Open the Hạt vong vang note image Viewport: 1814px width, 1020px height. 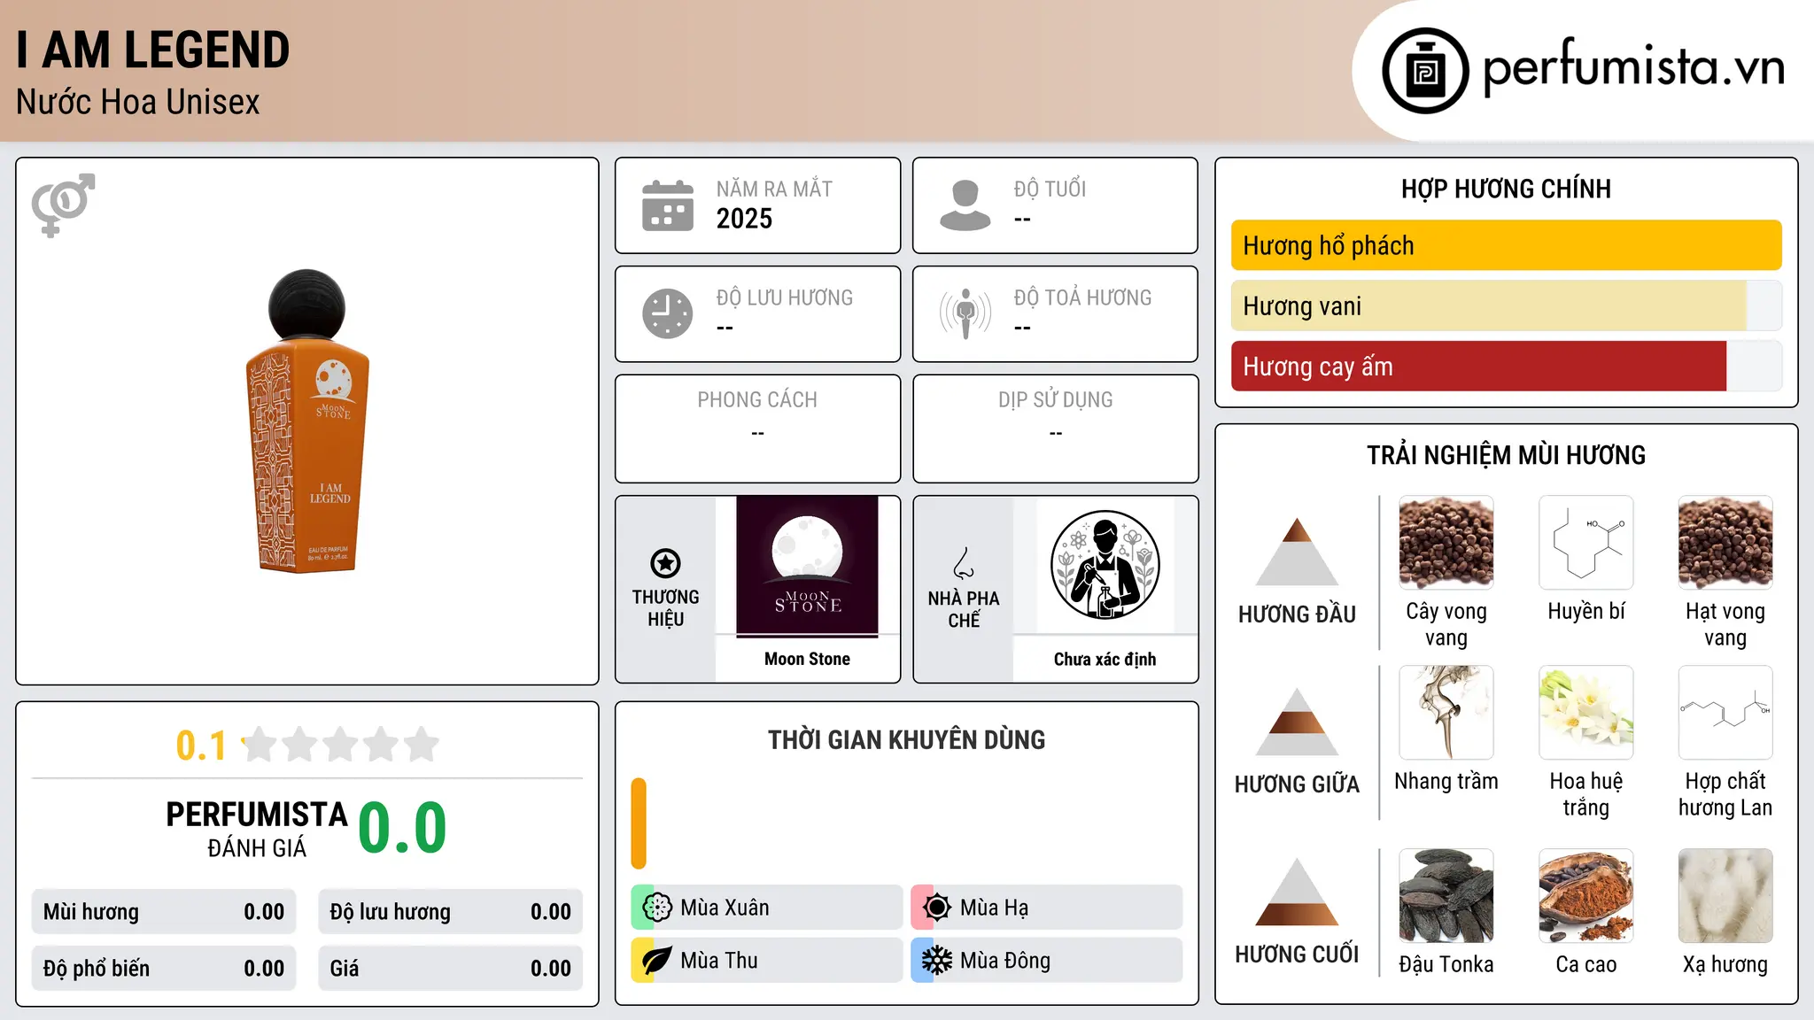[1725, 543]
